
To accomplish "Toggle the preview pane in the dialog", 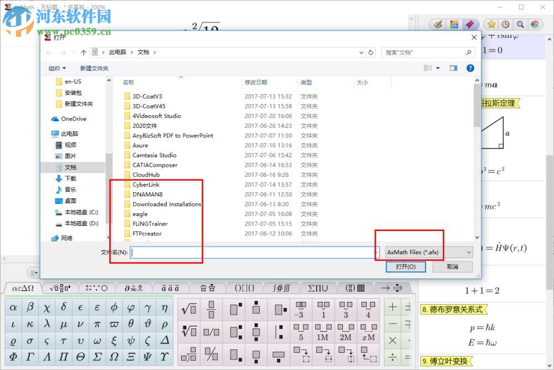I will 454,68.
